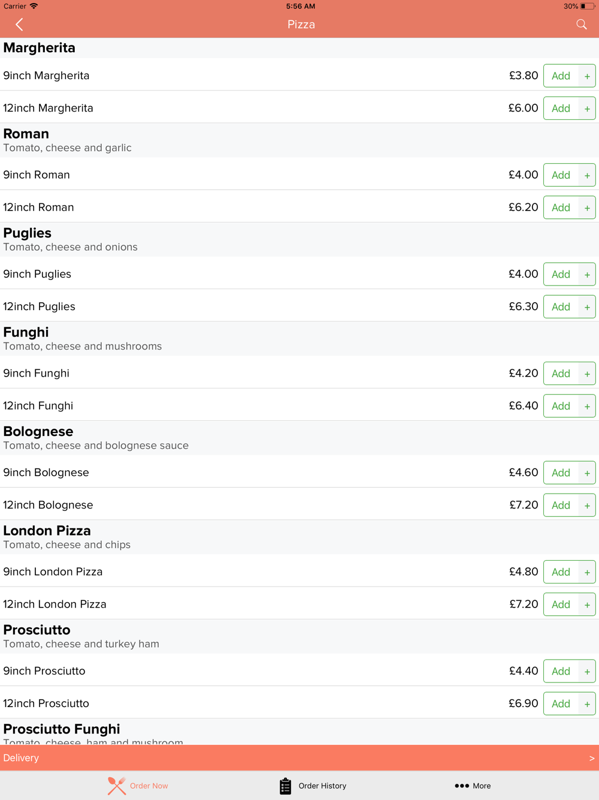Tap 'Tomato, cheese and chips' description
The image size is (599, 800).
67,545
